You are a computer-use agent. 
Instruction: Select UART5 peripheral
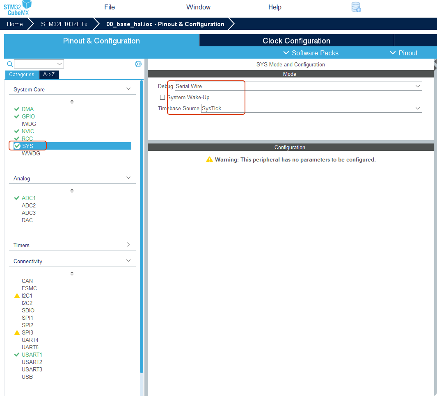[30, 347]
